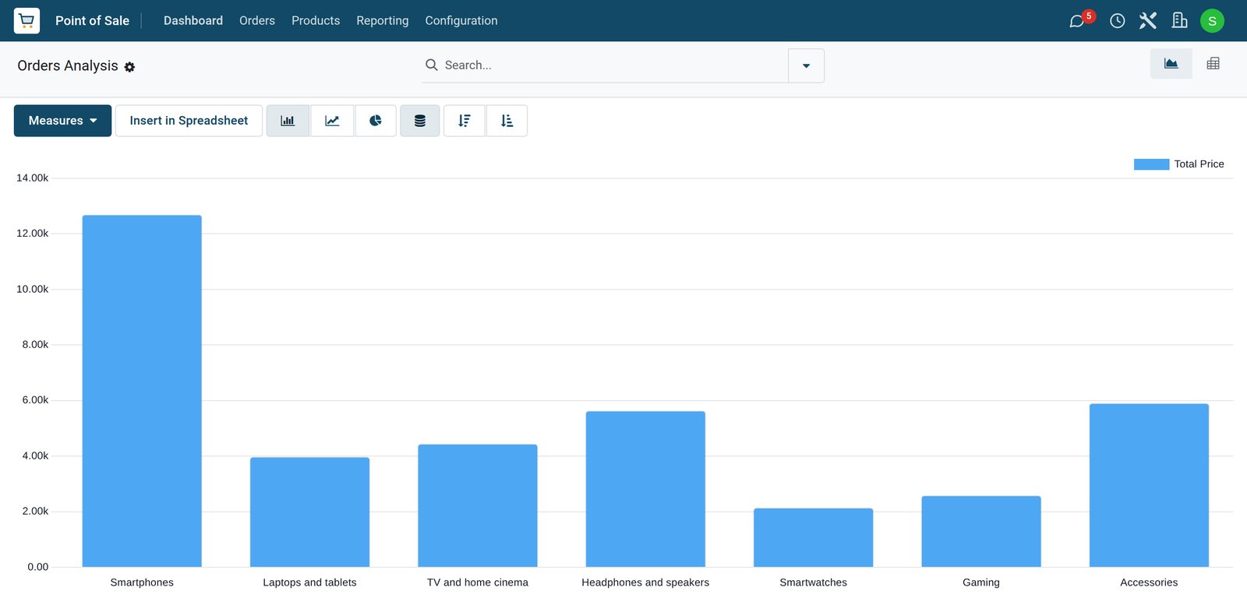
Task: Click the Laptops and tablets bar
Action: pos(309,512)
